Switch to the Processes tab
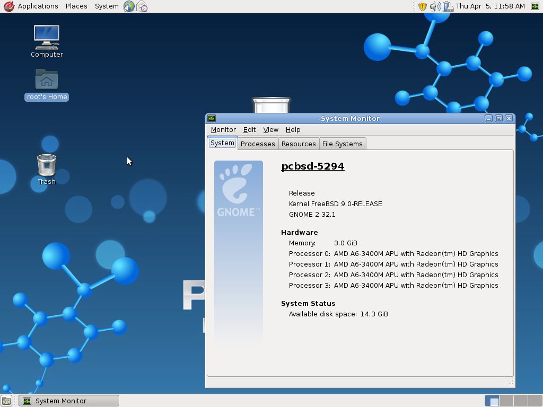543x407 pixels. 258,144
